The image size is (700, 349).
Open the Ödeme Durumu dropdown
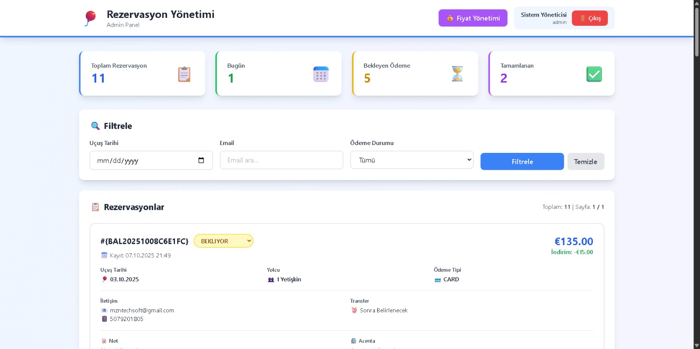tap(411, 160)
